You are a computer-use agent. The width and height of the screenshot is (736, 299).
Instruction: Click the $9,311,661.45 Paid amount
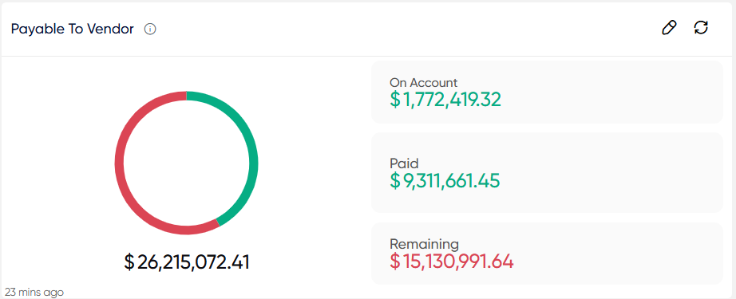(x=445, y=180)
